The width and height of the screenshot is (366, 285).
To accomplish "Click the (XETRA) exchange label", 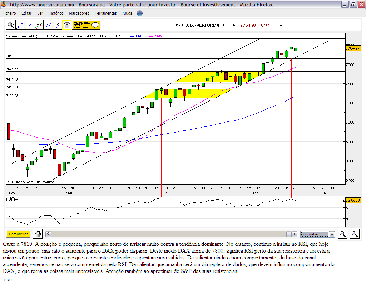I will 229,25.
